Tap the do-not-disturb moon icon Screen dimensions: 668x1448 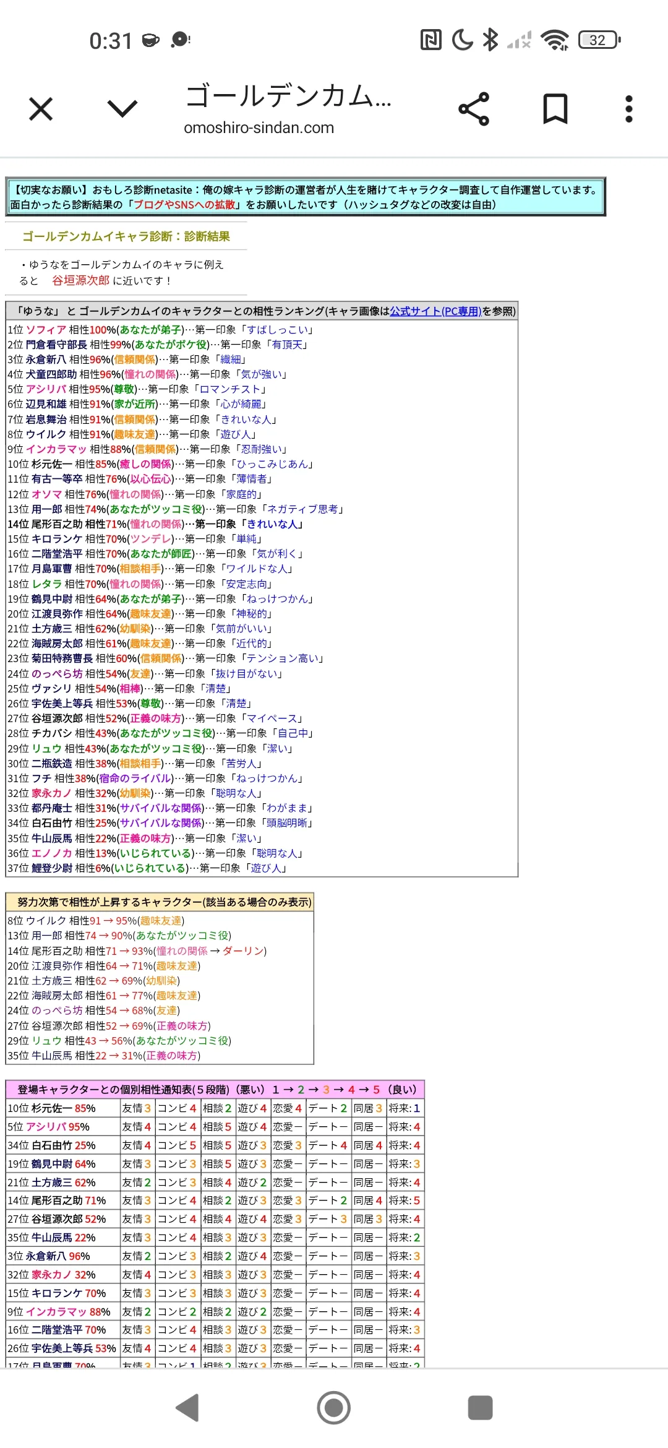(462, 40)
